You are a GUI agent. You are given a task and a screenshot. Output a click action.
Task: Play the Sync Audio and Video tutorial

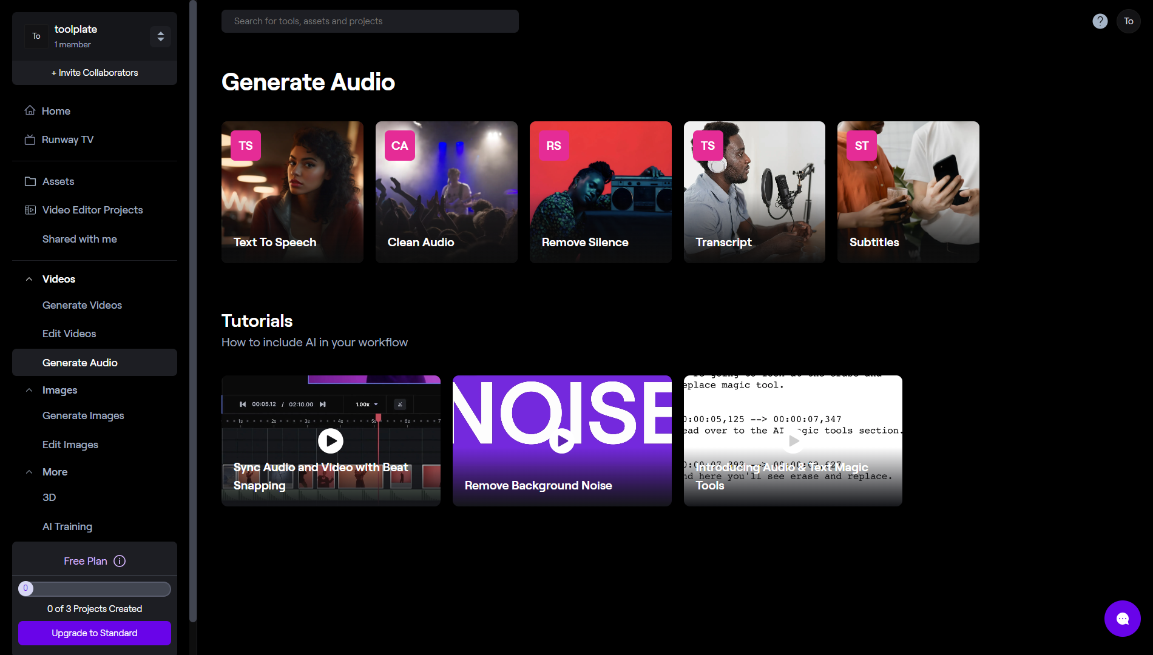(331, 441)
